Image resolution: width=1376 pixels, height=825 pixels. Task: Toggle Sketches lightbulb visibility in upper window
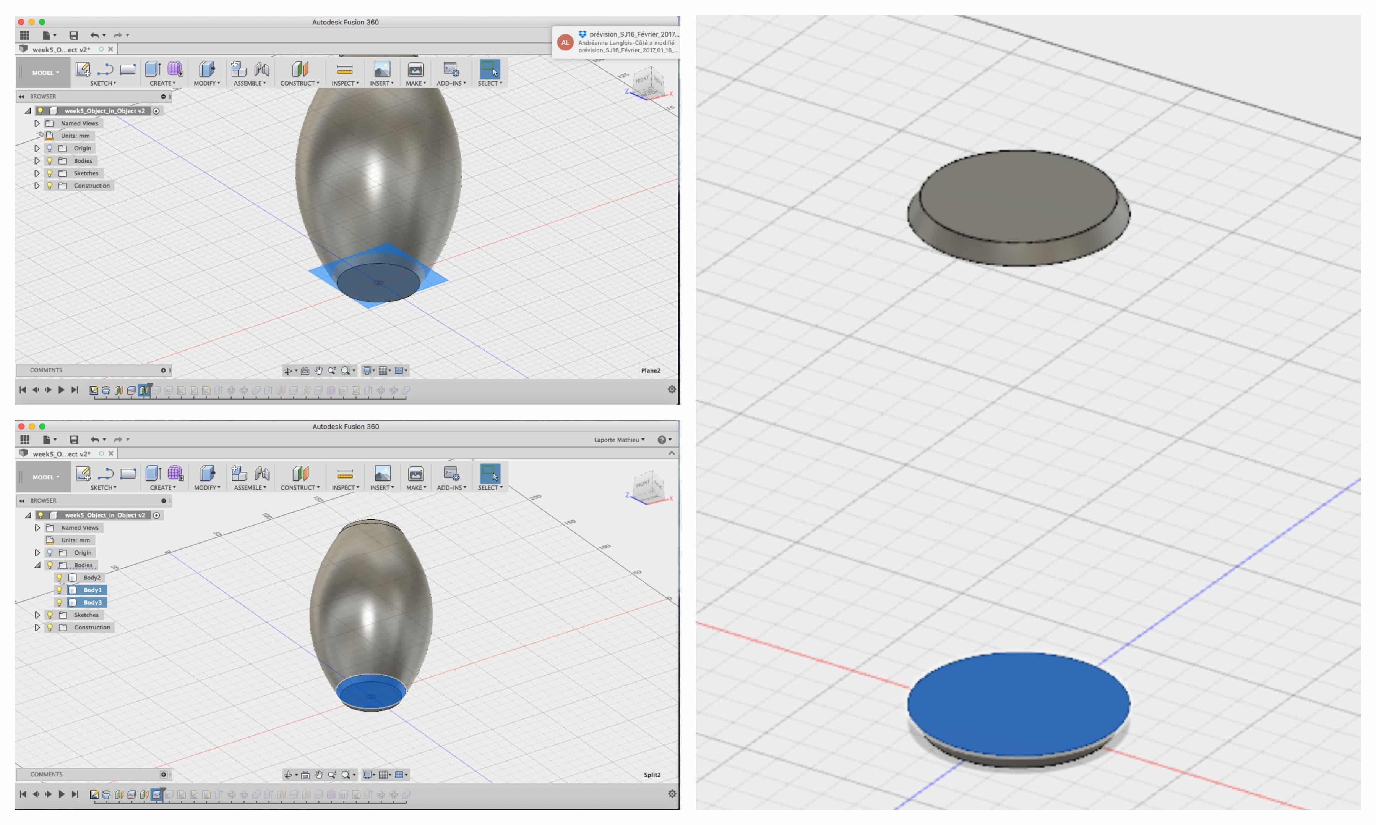(x=50, y=173)
